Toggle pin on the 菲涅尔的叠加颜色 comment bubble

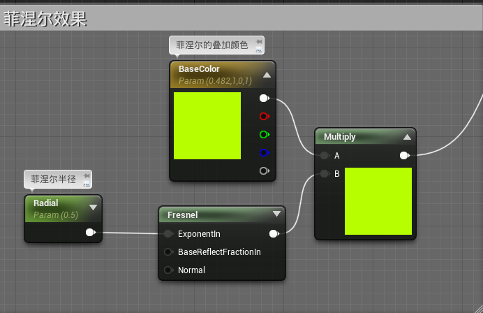pos(259,42)
